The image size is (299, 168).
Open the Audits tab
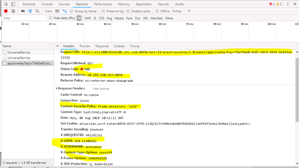coord(180,4)
